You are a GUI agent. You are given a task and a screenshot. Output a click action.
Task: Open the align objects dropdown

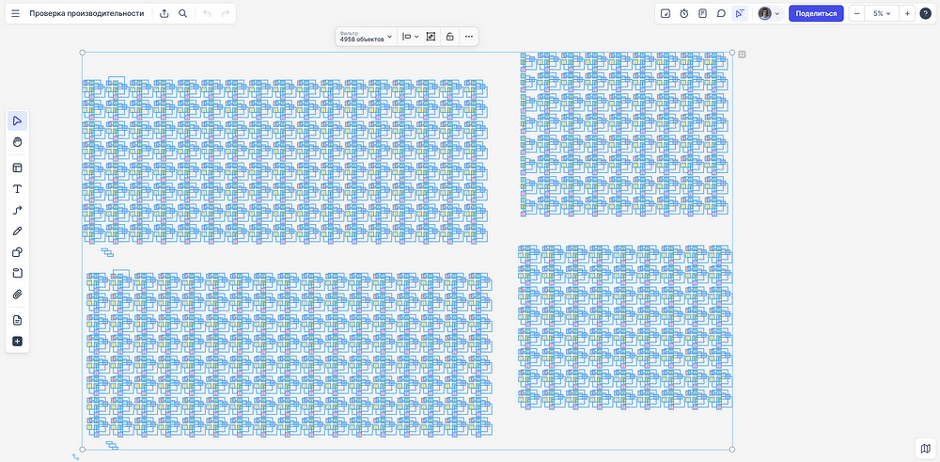coord(410,37)
